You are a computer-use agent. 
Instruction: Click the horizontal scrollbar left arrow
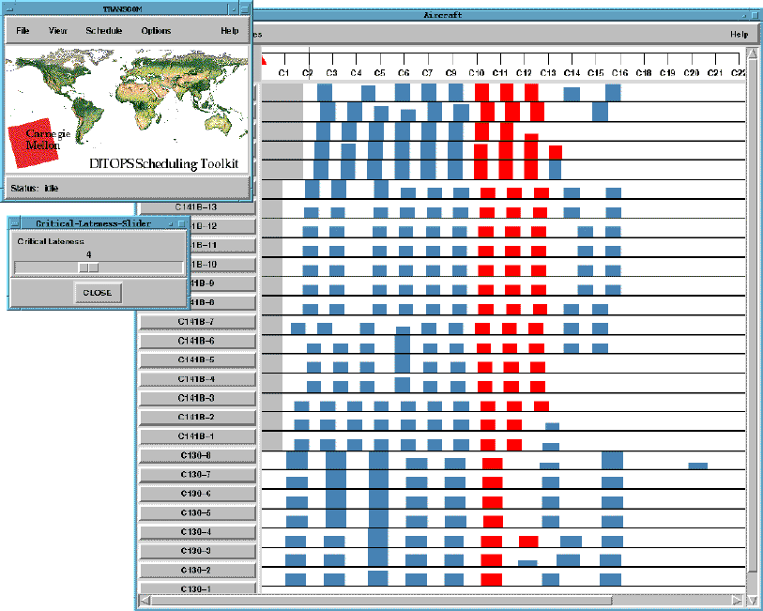point(144,600)
